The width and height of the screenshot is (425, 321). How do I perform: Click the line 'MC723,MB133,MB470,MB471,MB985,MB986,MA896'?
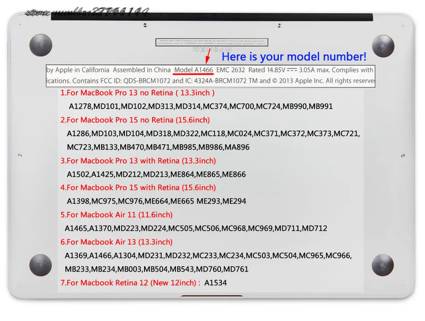tap(158, 147)
